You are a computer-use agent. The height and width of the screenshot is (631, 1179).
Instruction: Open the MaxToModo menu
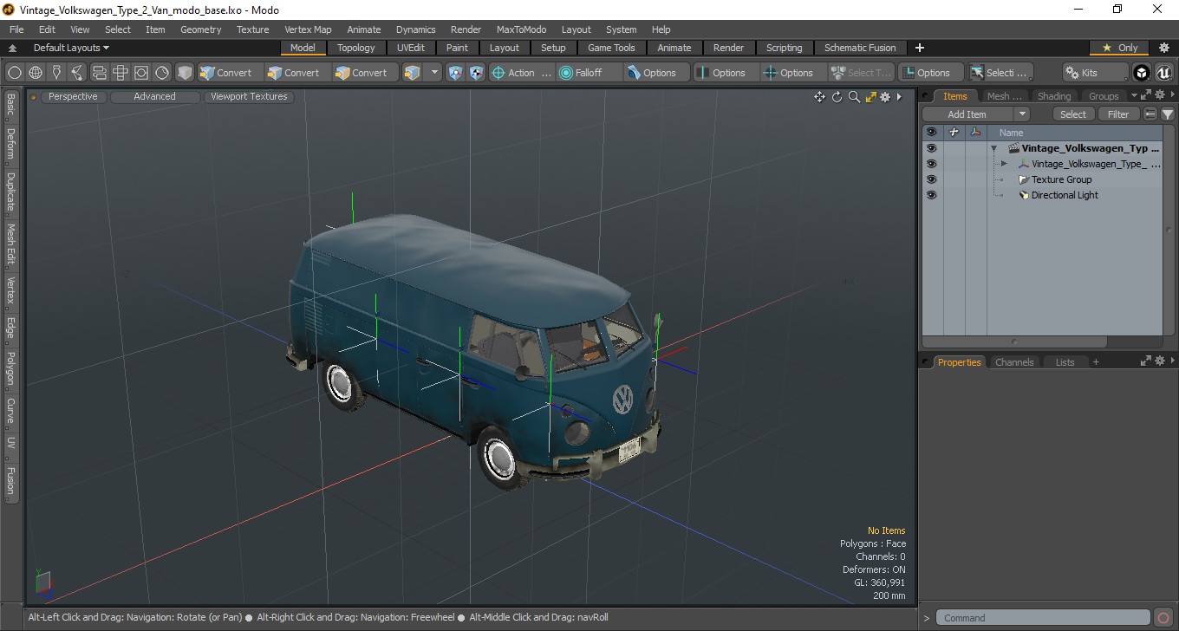pos(521,29)
